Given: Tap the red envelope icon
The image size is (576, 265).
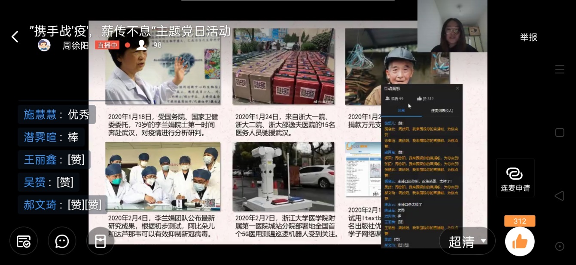Looking at the screenshot, I should click(x=100, y=241).
